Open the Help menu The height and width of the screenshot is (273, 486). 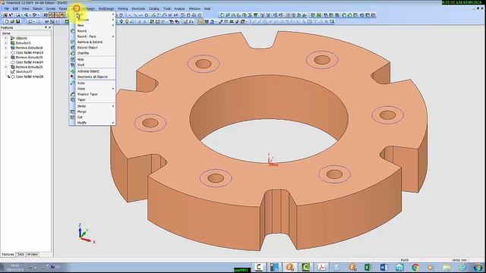tap(207, 8)
